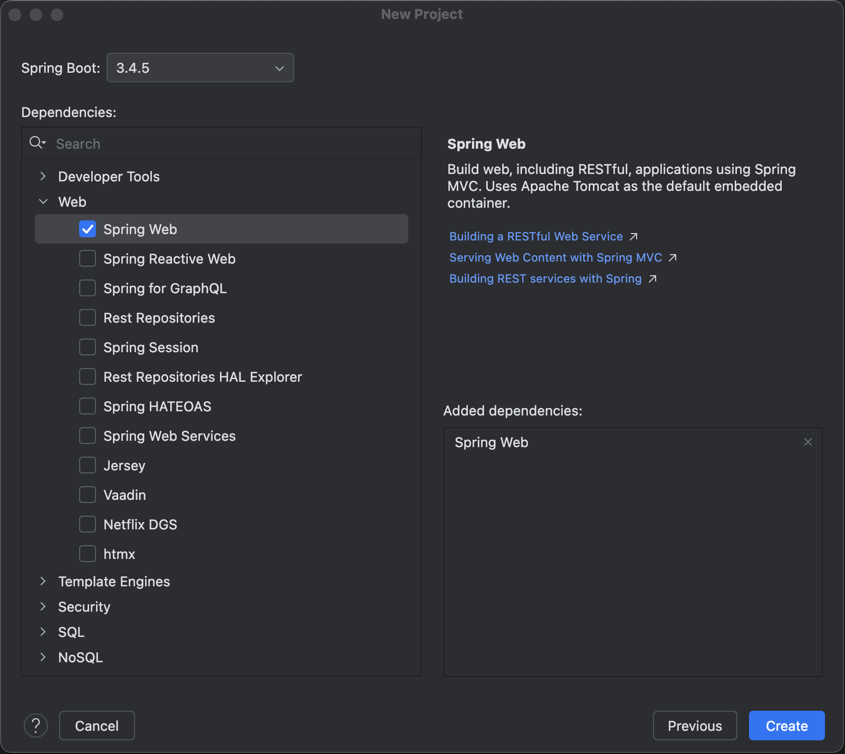Check the Spring for GraphQL dependency

88,288
